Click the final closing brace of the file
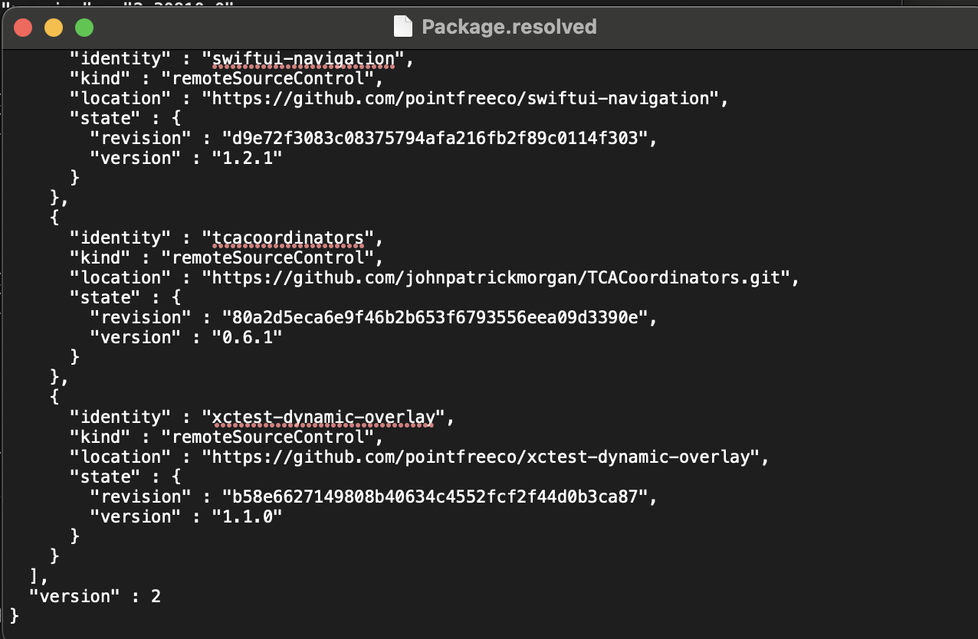This screenshot has height=639, width=978. [x=14, y=616]
